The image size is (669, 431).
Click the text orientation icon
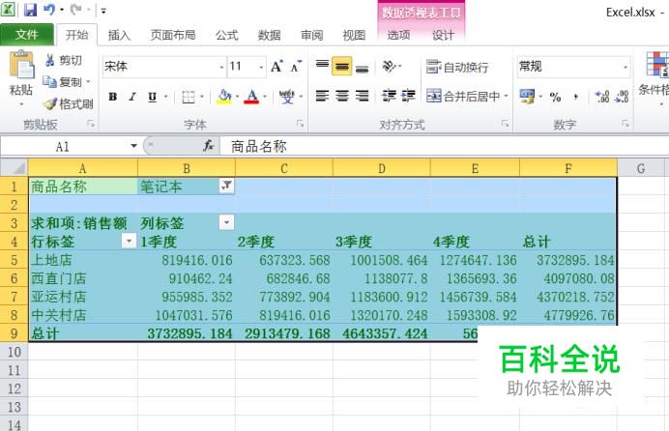pyautogui.click(x=389, y=66)
